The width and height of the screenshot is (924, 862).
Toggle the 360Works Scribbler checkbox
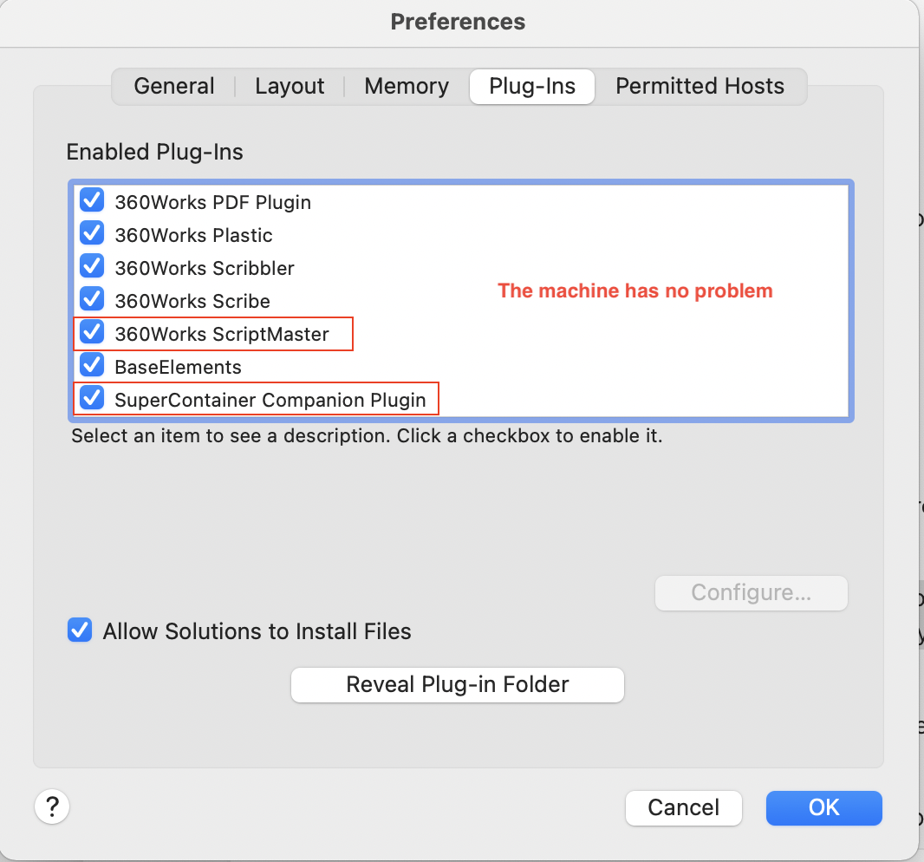pos(92,268)
